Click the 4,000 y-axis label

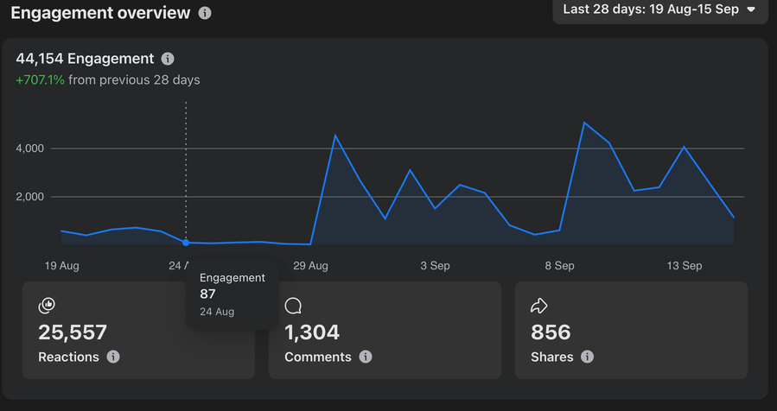(x=29, y=149)
